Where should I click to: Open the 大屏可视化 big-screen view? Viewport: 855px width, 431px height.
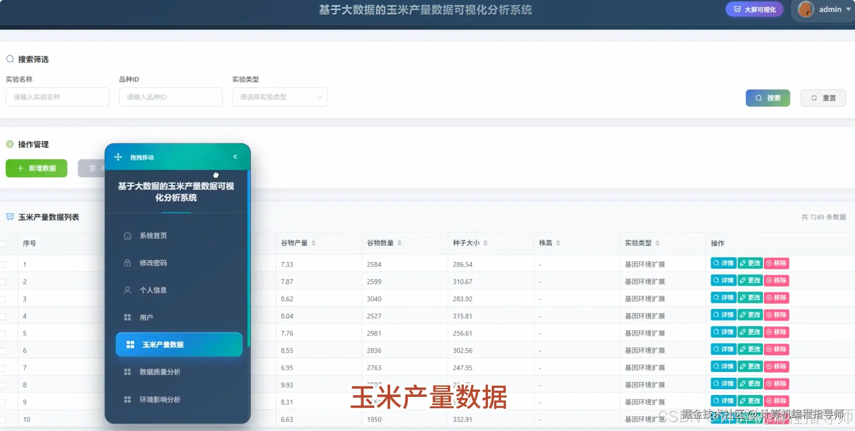click(x=755, y=9)
